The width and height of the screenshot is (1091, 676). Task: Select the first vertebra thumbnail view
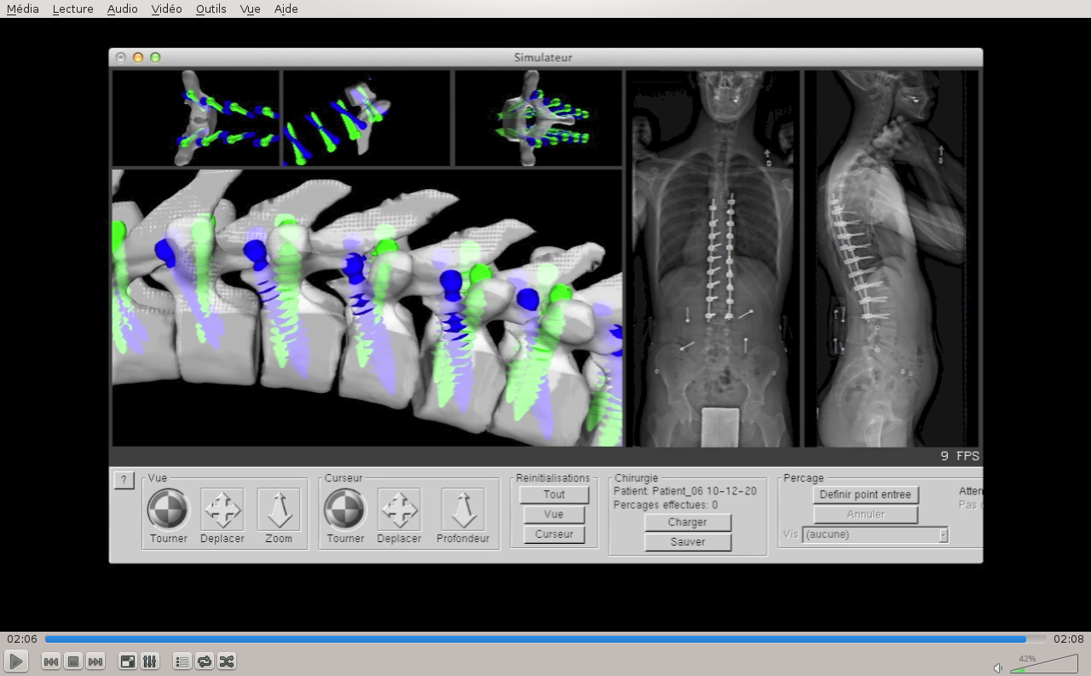coord(196,118)
